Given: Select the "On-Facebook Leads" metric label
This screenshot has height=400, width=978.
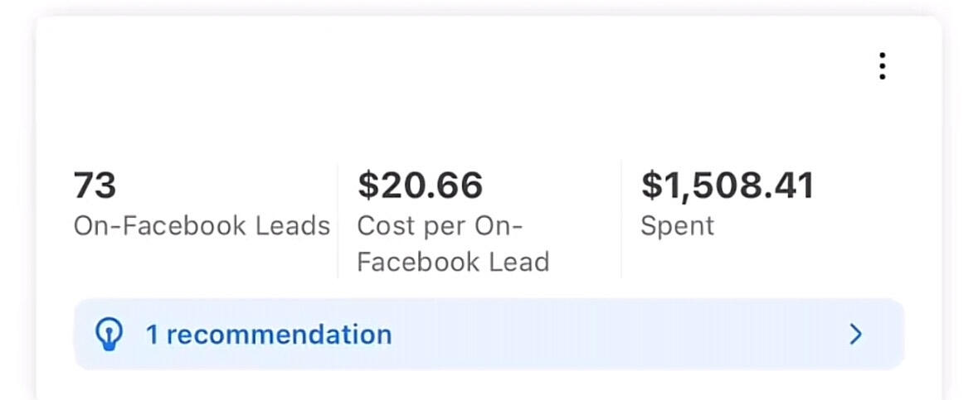Looking at the screenshot, I should pos(202,226).
